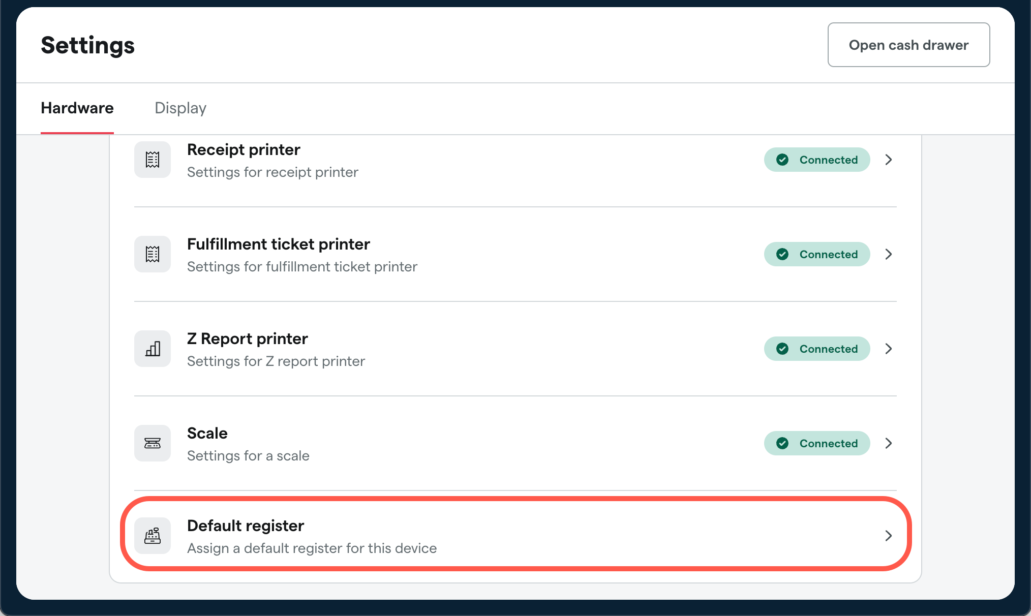This screenshot has width=1031, height=616.
Task: Click the Receipt printer icon
Action: point(153,160)
